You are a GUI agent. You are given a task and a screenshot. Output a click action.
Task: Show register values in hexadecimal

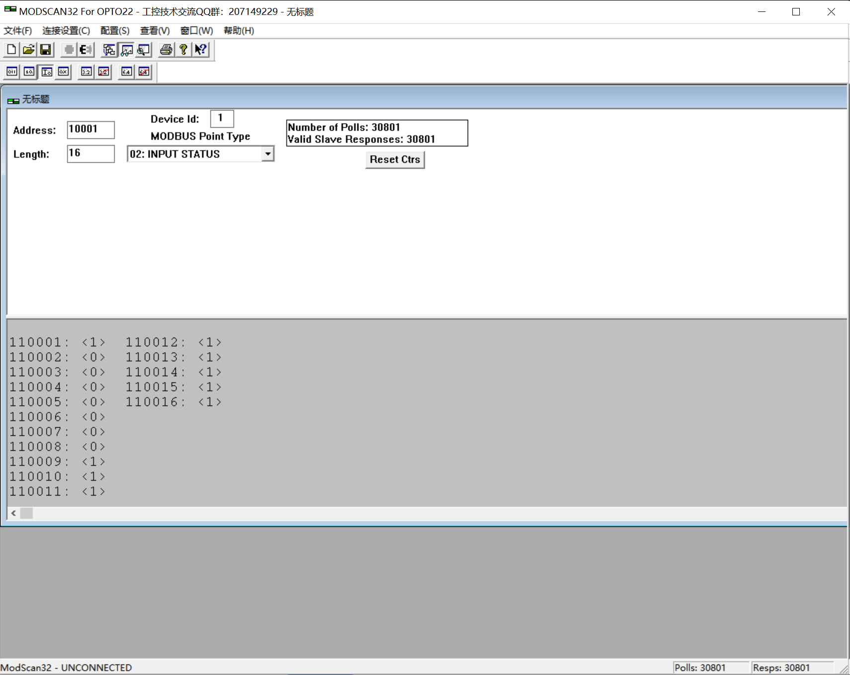click(x=63, y=72)
